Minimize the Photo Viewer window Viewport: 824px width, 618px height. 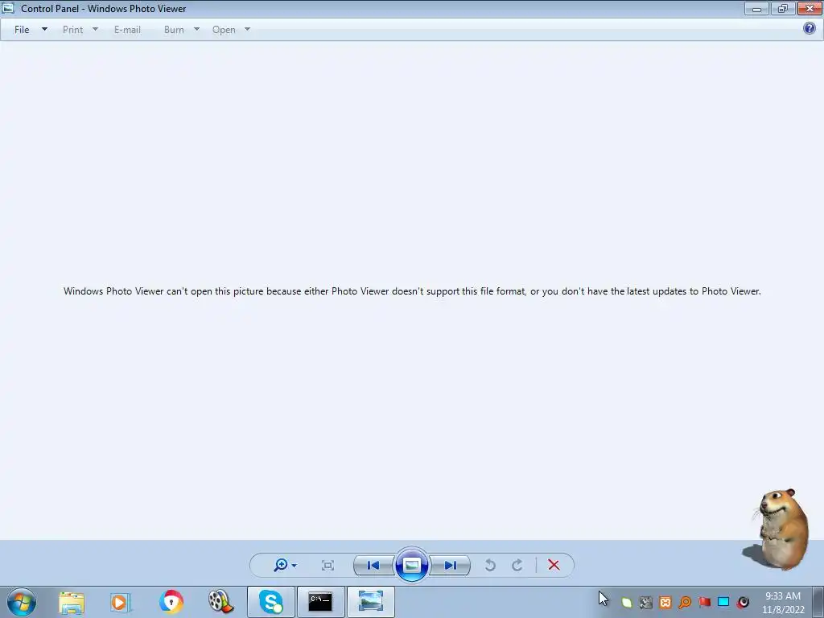[756, 8]
